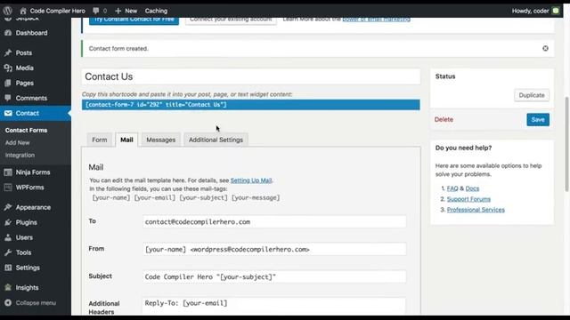This screenshot has height=320, width=570.
Task: Click the WPForms icon
Action: point(8,188)
